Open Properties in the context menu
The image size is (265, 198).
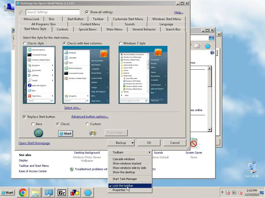pos(130,190)
